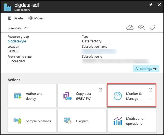Open All settings
The width and height of the screenshot is (164, 135).
(146, 68)
